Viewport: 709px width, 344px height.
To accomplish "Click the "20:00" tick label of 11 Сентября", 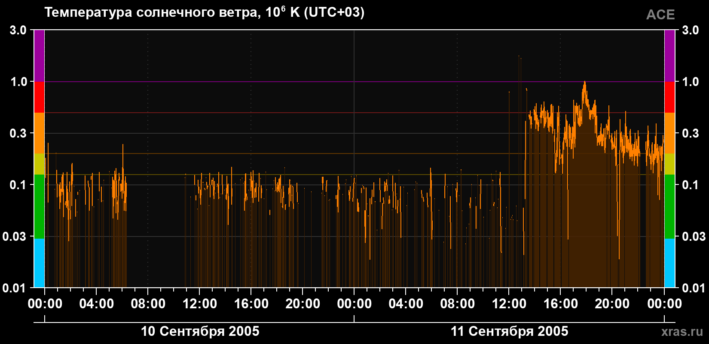I will coord(612,304).
